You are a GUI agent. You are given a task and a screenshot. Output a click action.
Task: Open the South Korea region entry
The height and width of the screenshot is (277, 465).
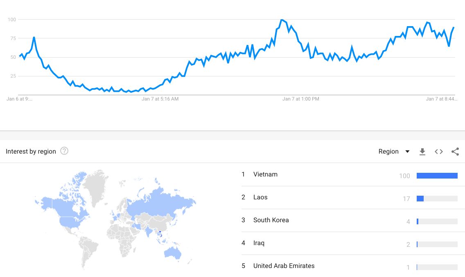[x=271, y=220]
